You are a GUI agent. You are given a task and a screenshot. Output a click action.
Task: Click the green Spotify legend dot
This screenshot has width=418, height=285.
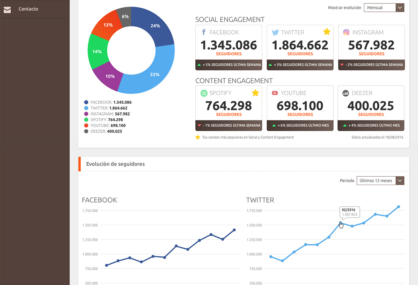coord(86,120)
